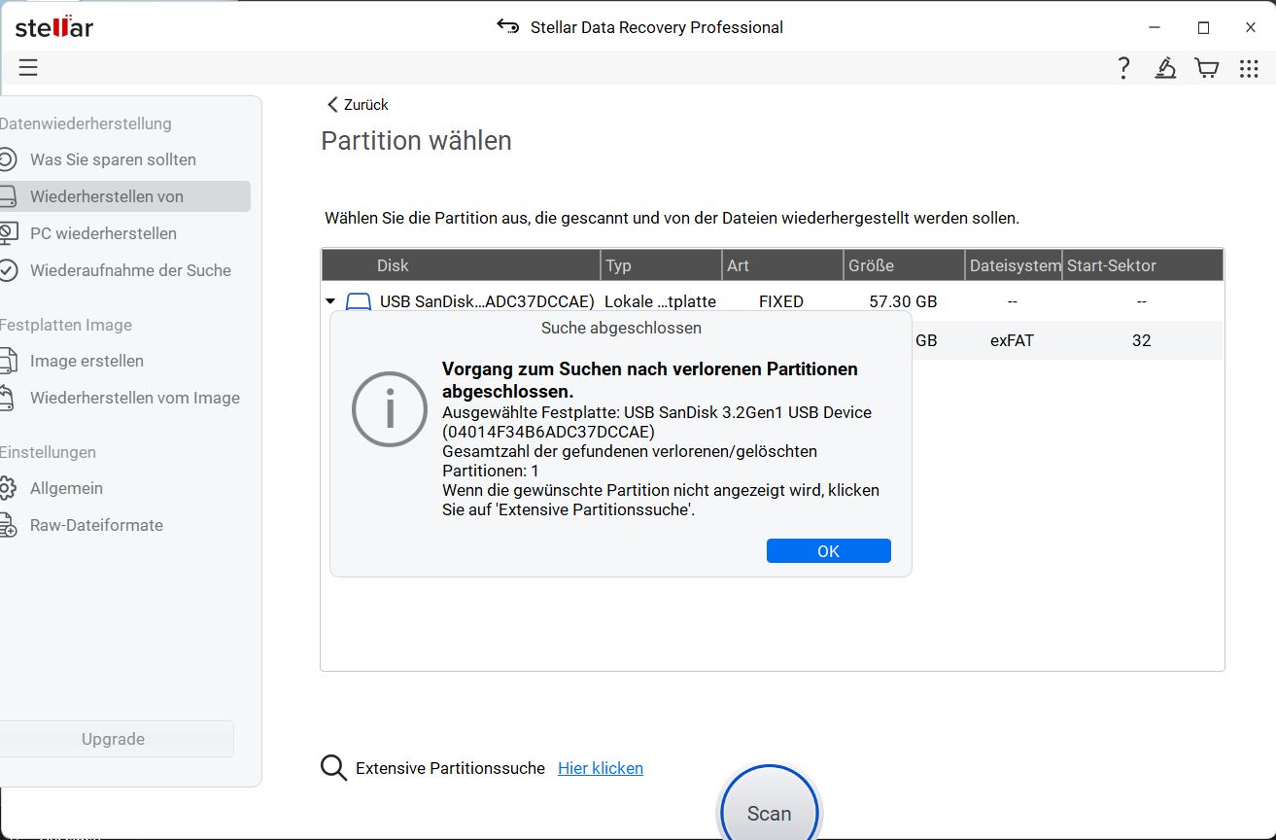The image size is (1276, 840).
Task: Open the shopping cart icon
Action: 1206,67
